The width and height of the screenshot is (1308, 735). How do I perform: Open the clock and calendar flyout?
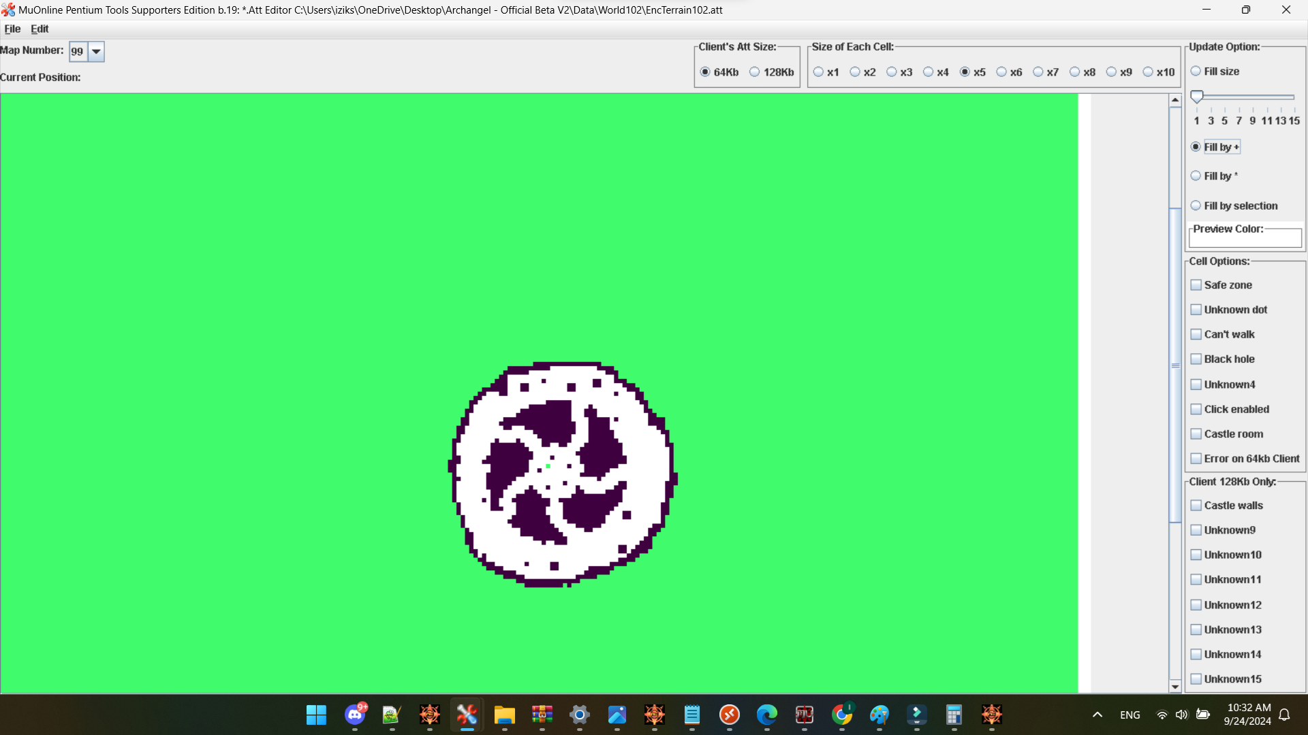[x=1248, y=715]
